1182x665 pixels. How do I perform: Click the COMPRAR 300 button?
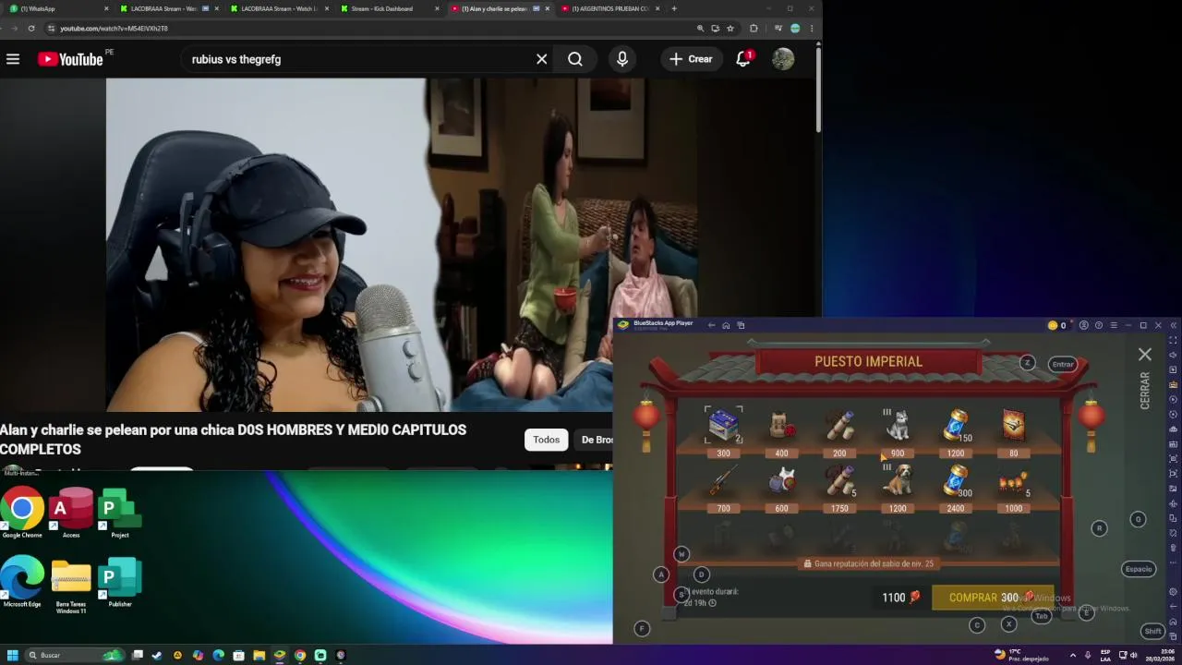(993, 598)
